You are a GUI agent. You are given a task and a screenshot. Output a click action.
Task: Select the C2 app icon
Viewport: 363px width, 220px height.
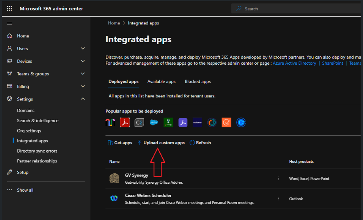[x=139, y=123]
